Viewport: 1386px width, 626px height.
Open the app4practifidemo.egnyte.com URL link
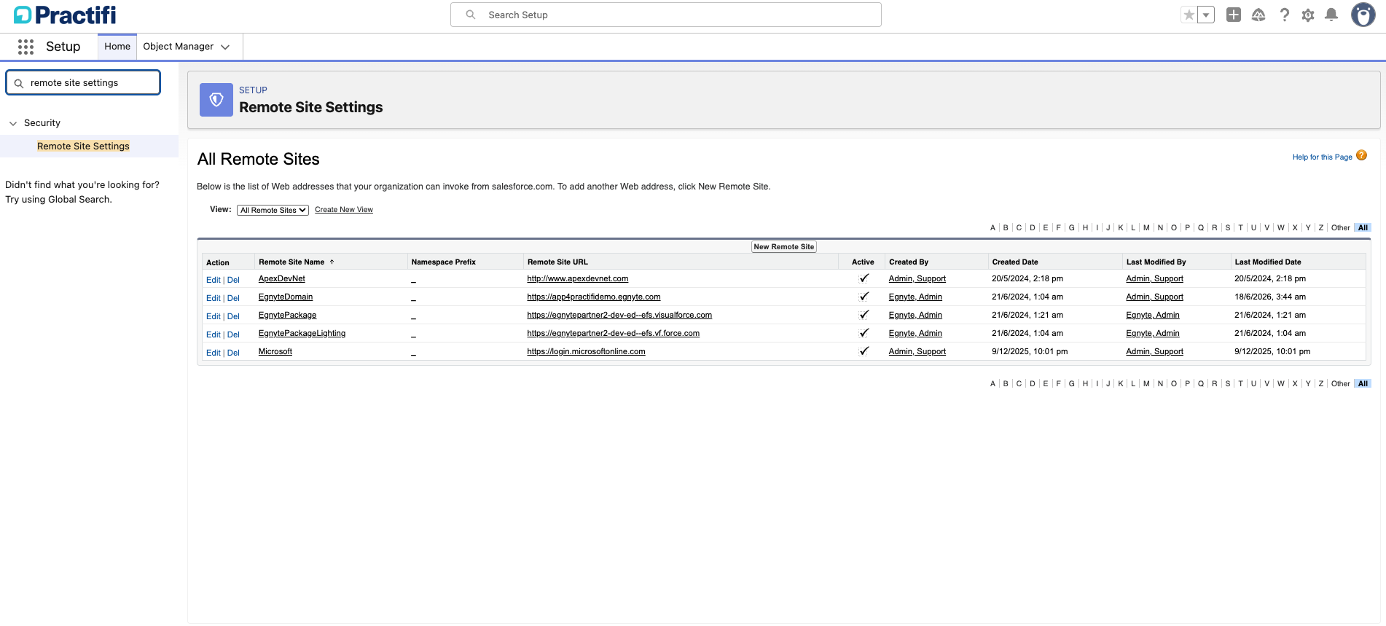[x=594, y=297]
